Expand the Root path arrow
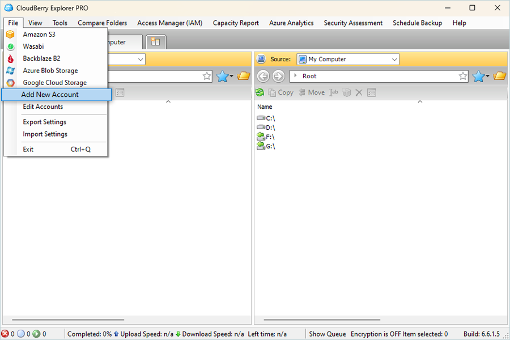The height and width of the screenshot is (340, 510). coord(295,76)
